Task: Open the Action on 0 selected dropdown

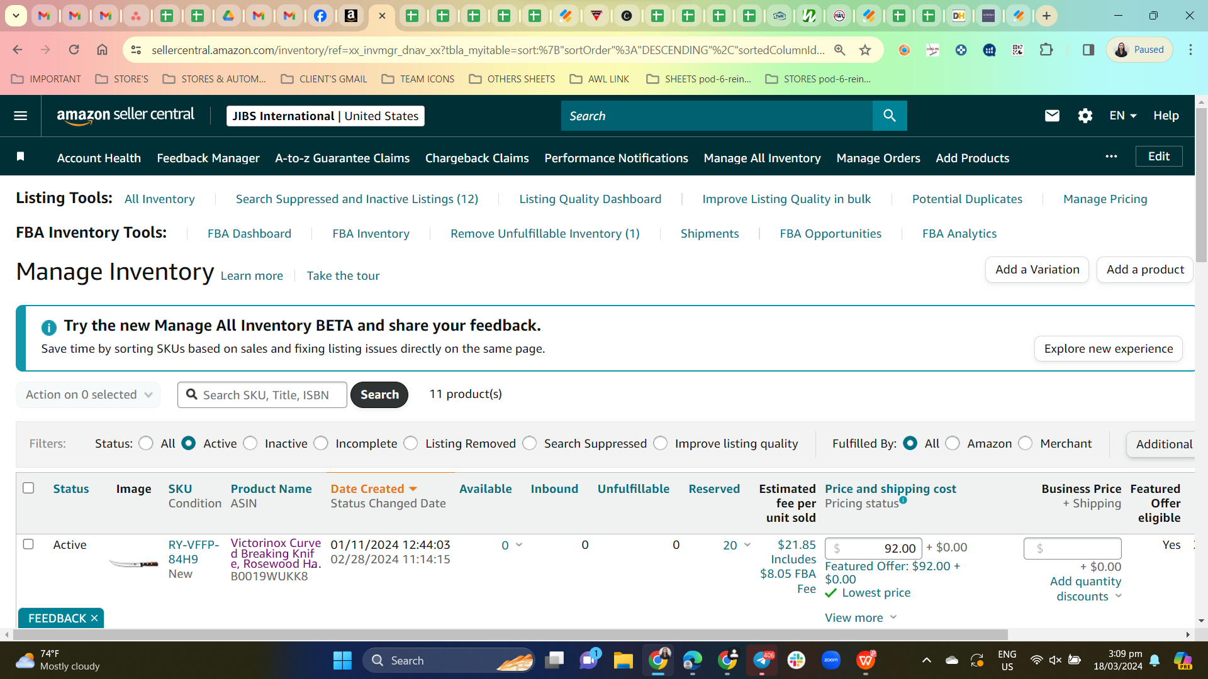Action: point(88,395)
